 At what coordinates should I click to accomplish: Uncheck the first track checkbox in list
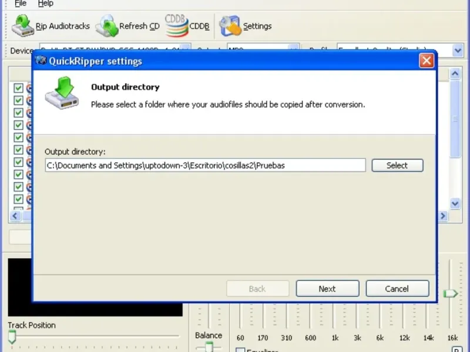18,88
